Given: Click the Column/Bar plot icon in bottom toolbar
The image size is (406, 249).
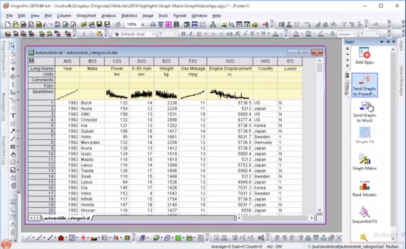Looking at the screenshot, I should (x=61, y=238).
